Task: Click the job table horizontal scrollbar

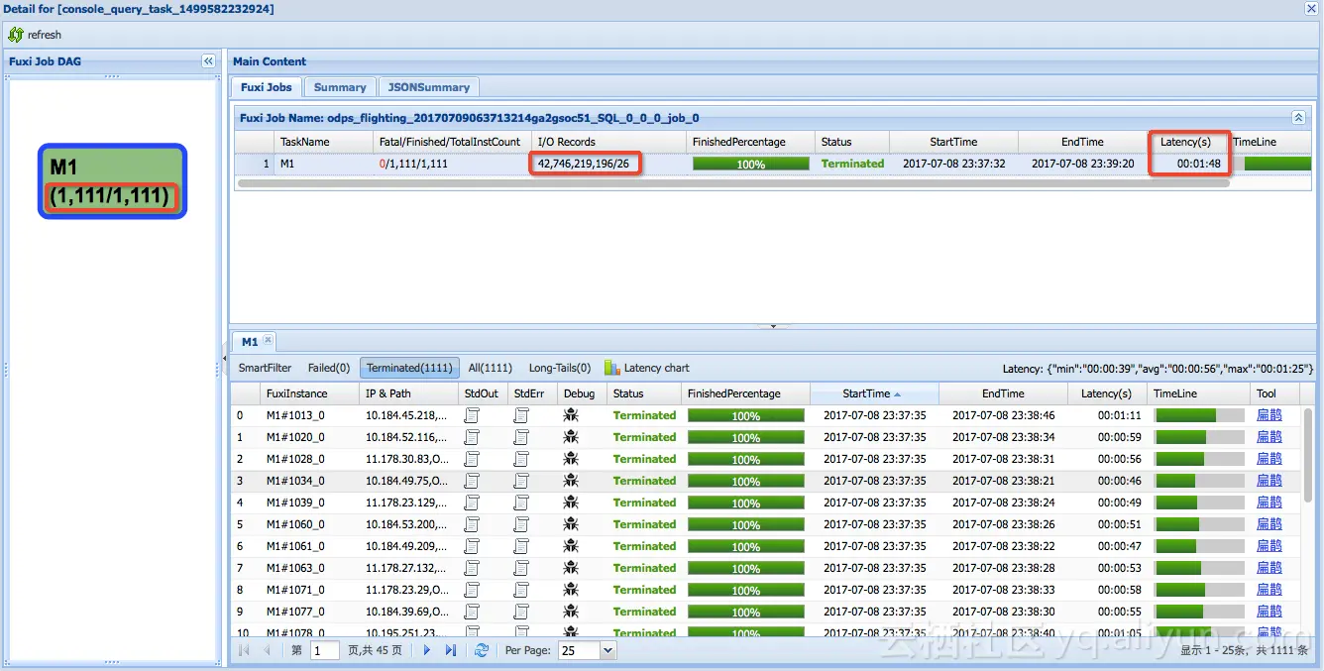Action: 733,183
